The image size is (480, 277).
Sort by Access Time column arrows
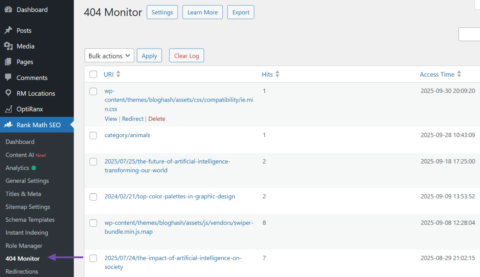point(459,74)
